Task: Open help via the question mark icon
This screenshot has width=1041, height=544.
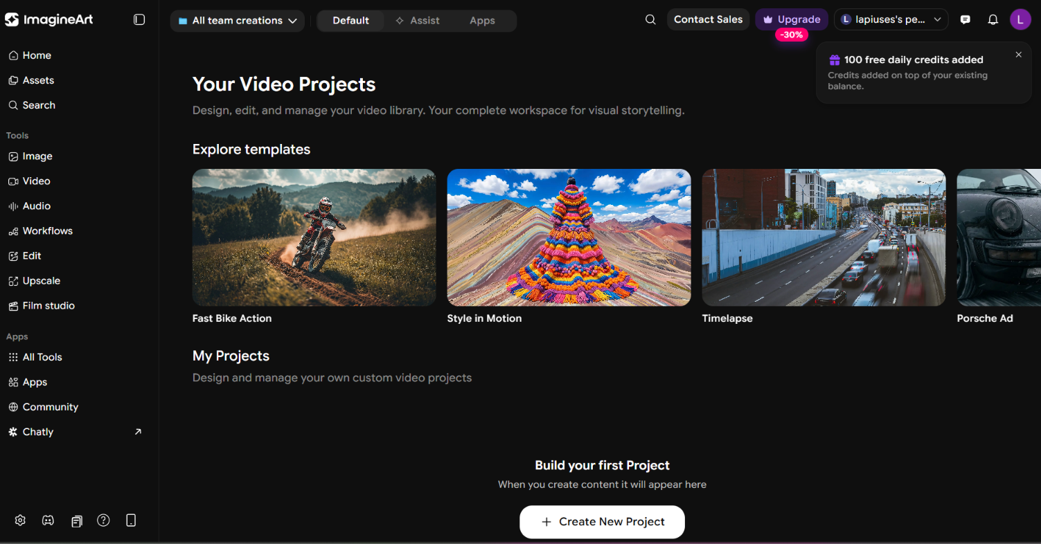Action: tap(103, 520)
